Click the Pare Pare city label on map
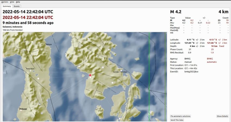This screenshot has height=122, width=231. 30,69
